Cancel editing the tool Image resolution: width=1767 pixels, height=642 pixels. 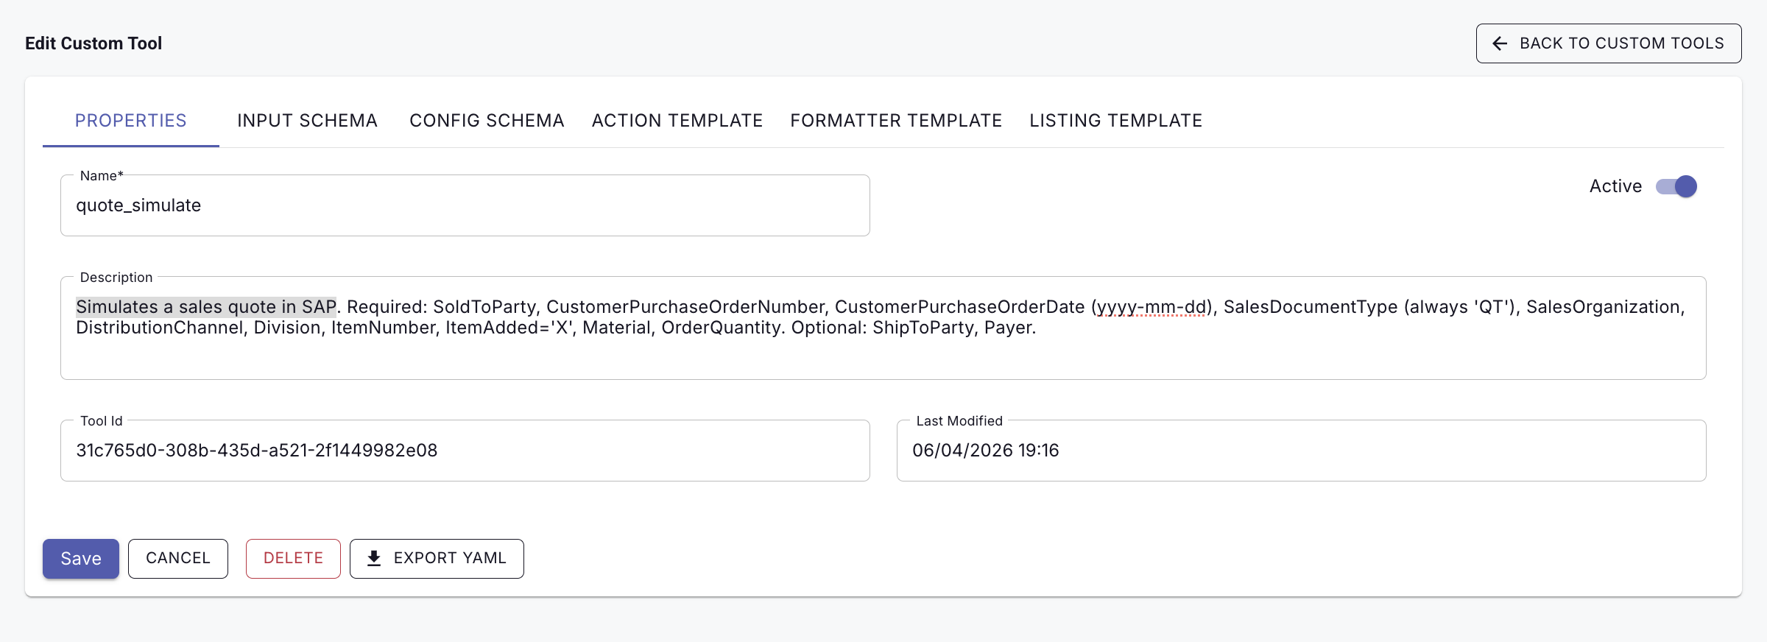178,559
